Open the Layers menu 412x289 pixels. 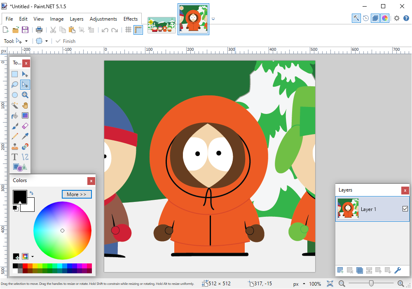[77, 19]
